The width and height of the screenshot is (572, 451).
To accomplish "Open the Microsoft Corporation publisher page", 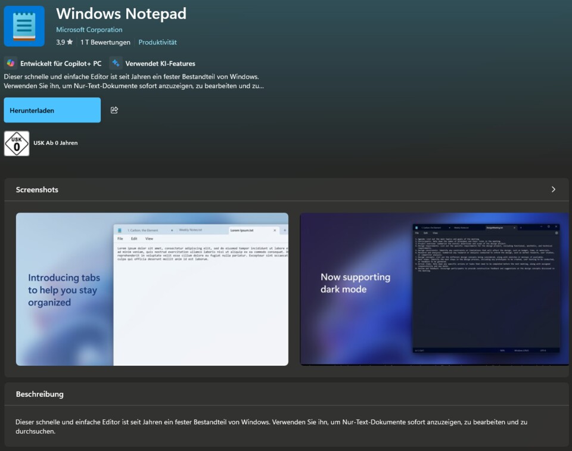I will tap(89, 29).
